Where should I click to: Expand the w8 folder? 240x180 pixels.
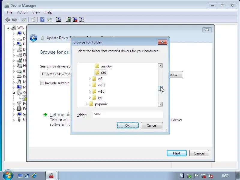tap(90, 79)
